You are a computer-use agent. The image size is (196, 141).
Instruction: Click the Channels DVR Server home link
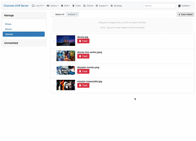click(16, 6)
